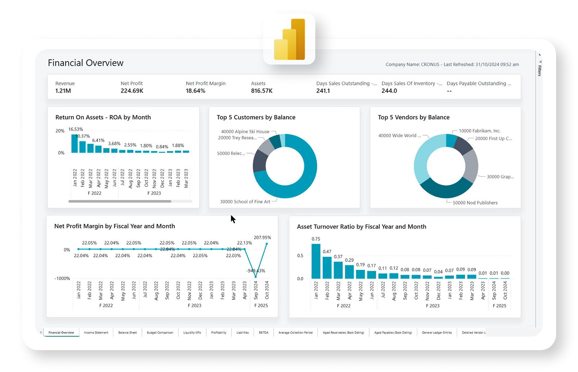The image size is (578, 372).
Task: Click the Assets 816.57K value
Action: [262, 91]
